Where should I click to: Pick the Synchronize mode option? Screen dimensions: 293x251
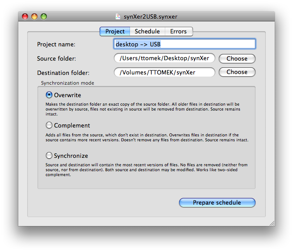pos(49,156)
